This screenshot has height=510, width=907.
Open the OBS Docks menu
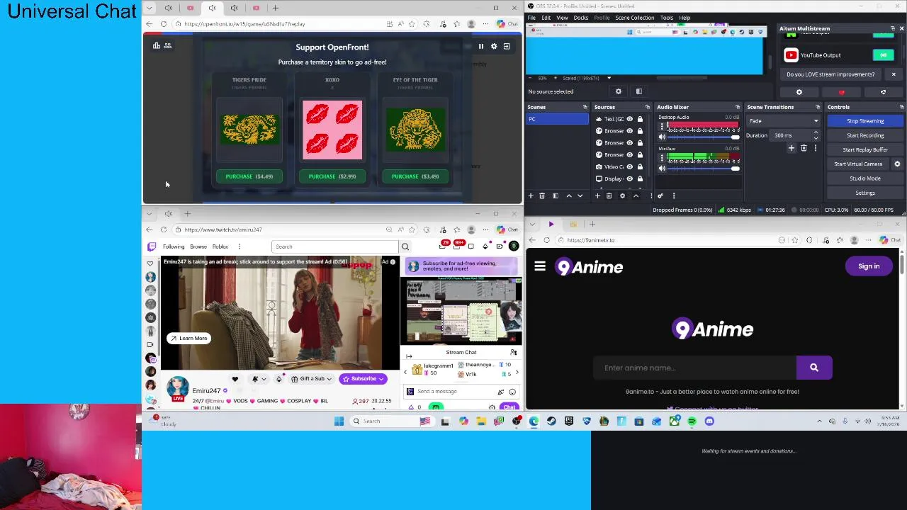click(x=581, y=18)
